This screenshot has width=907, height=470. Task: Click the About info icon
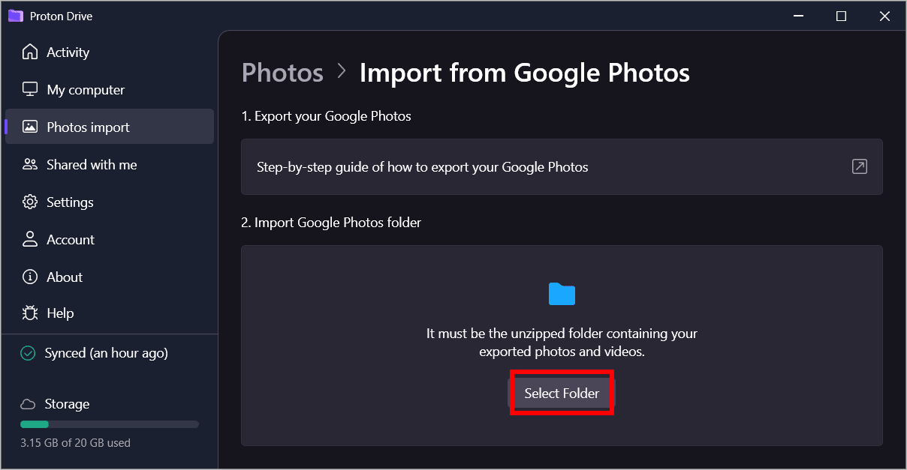pos(30,277)
